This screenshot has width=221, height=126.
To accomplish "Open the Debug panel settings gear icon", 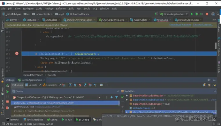I will pos(209,80).
